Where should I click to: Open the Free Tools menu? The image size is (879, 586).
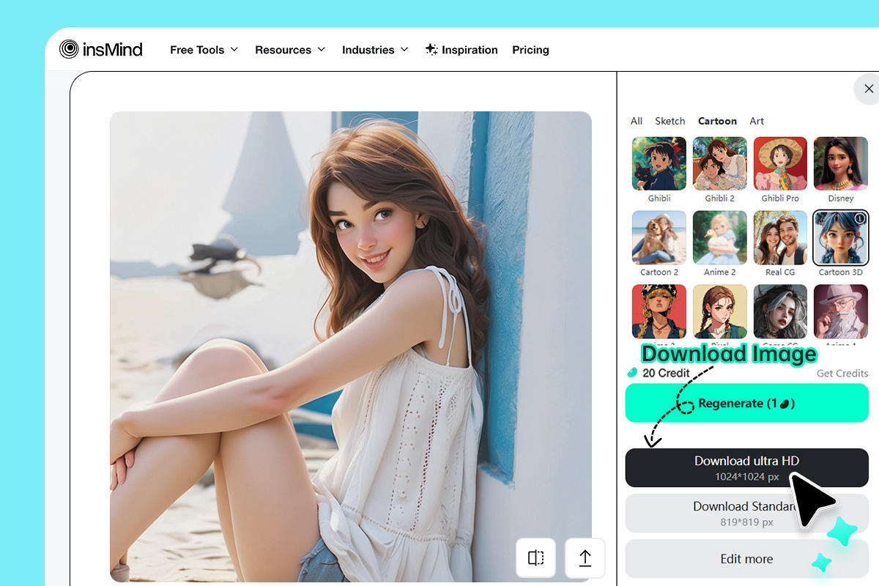tap(204, 50)
